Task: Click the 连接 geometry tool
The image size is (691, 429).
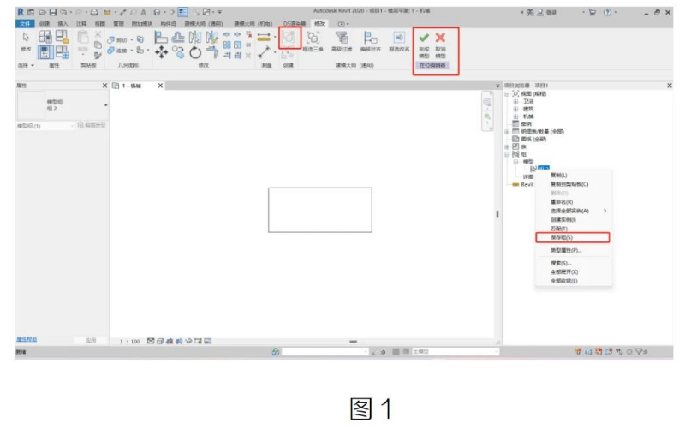Action: (x=117, y=51)
